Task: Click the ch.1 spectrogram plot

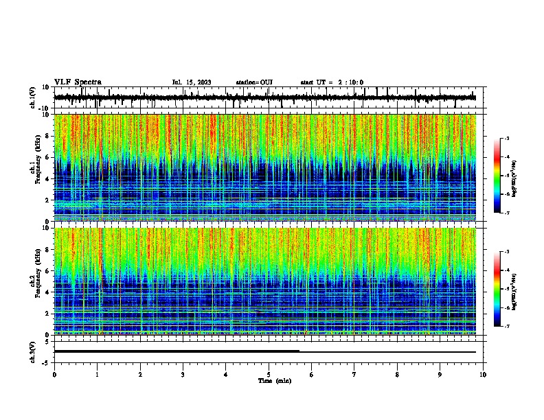Action: pyautogui.click(x=264, y=167)
